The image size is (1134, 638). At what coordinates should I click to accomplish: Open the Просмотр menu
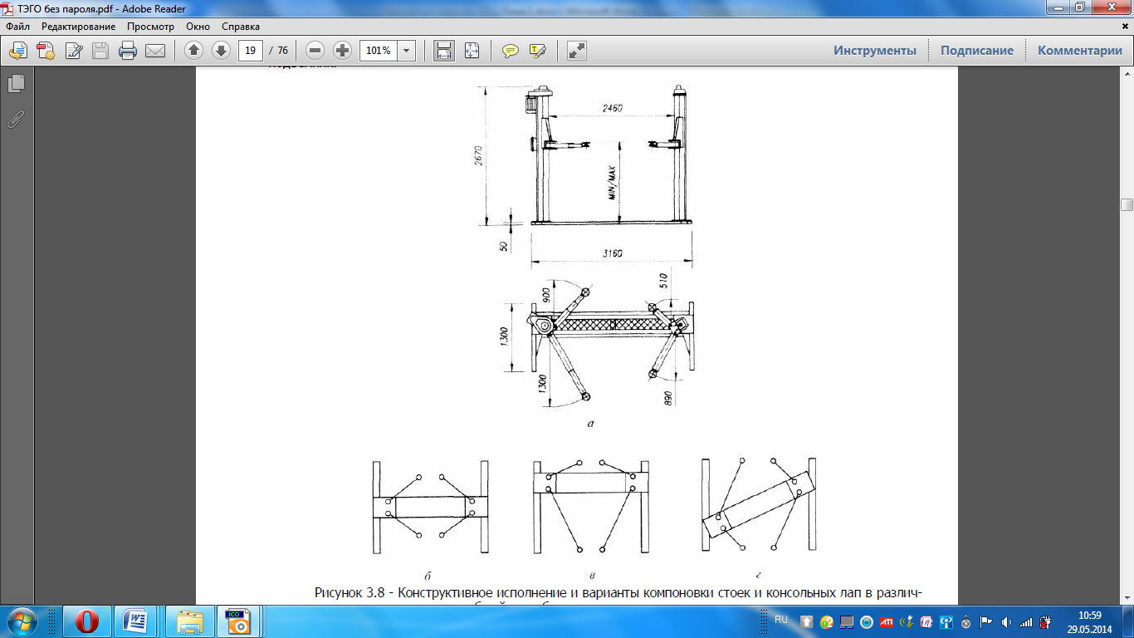point(151,27)
